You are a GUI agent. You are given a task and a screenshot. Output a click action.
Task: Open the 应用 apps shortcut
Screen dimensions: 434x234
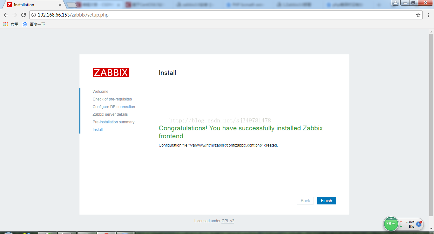[11, 24]
